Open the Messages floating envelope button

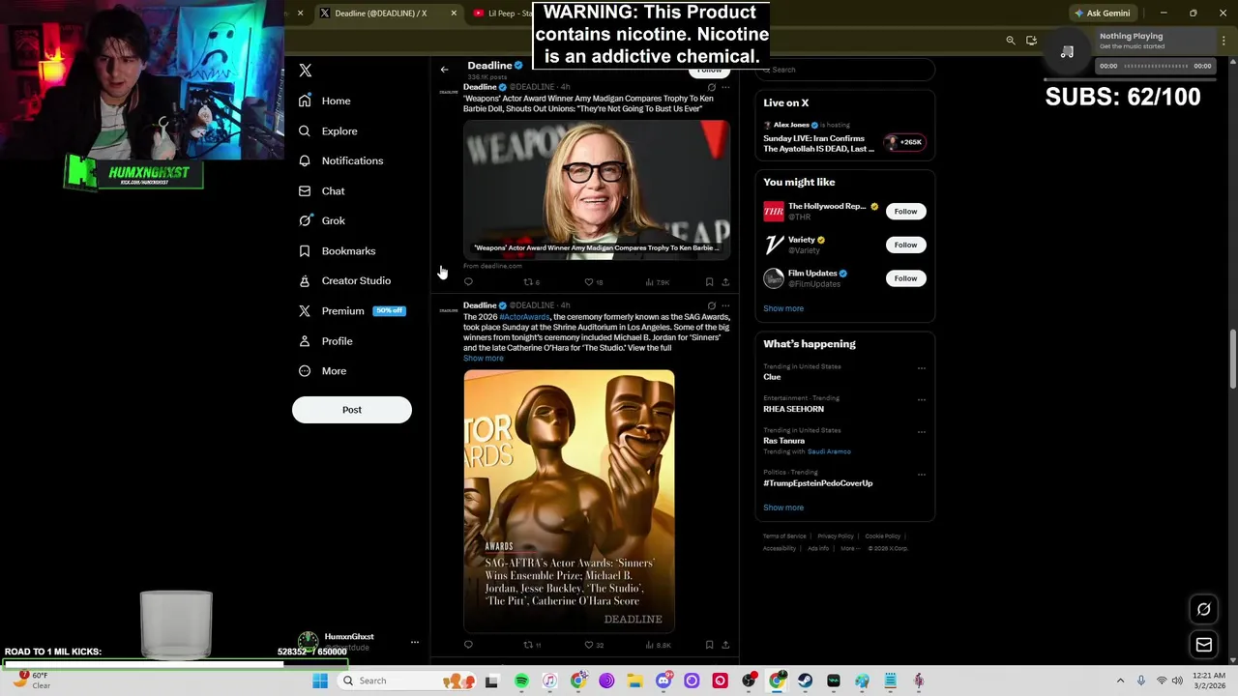tap(1204, 645)
